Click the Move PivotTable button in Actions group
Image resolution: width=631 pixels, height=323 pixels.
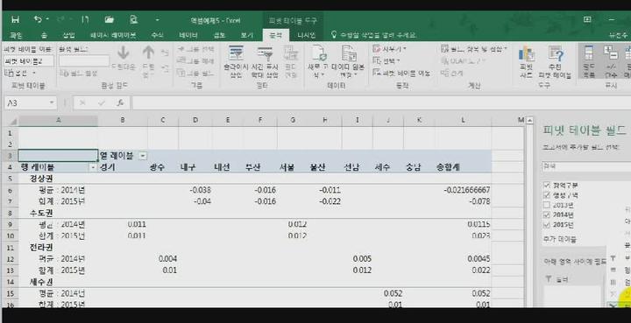point(401,73)
